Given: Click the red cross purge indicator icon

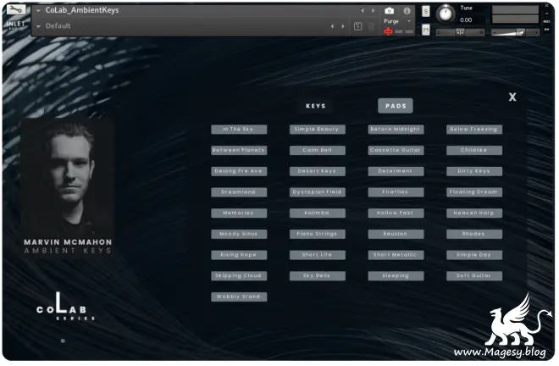Looking at the screenshot, I should 388,31.
